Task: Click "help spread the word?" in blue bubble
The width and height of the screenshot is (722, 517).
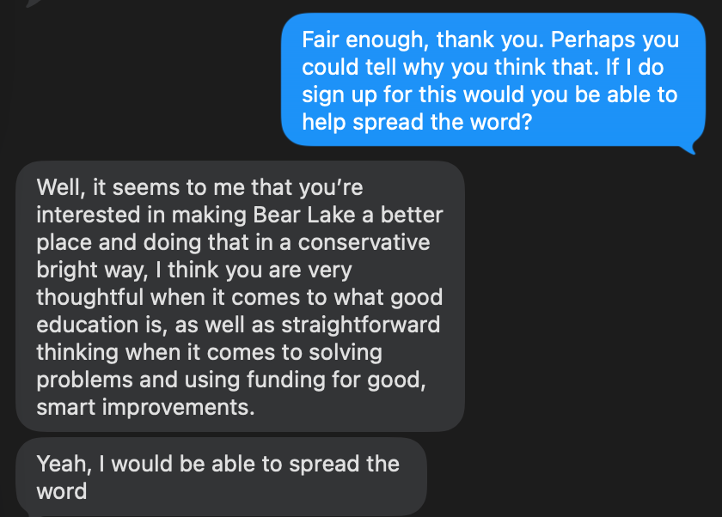Action: pyautogui.click(x=411, y=122)
